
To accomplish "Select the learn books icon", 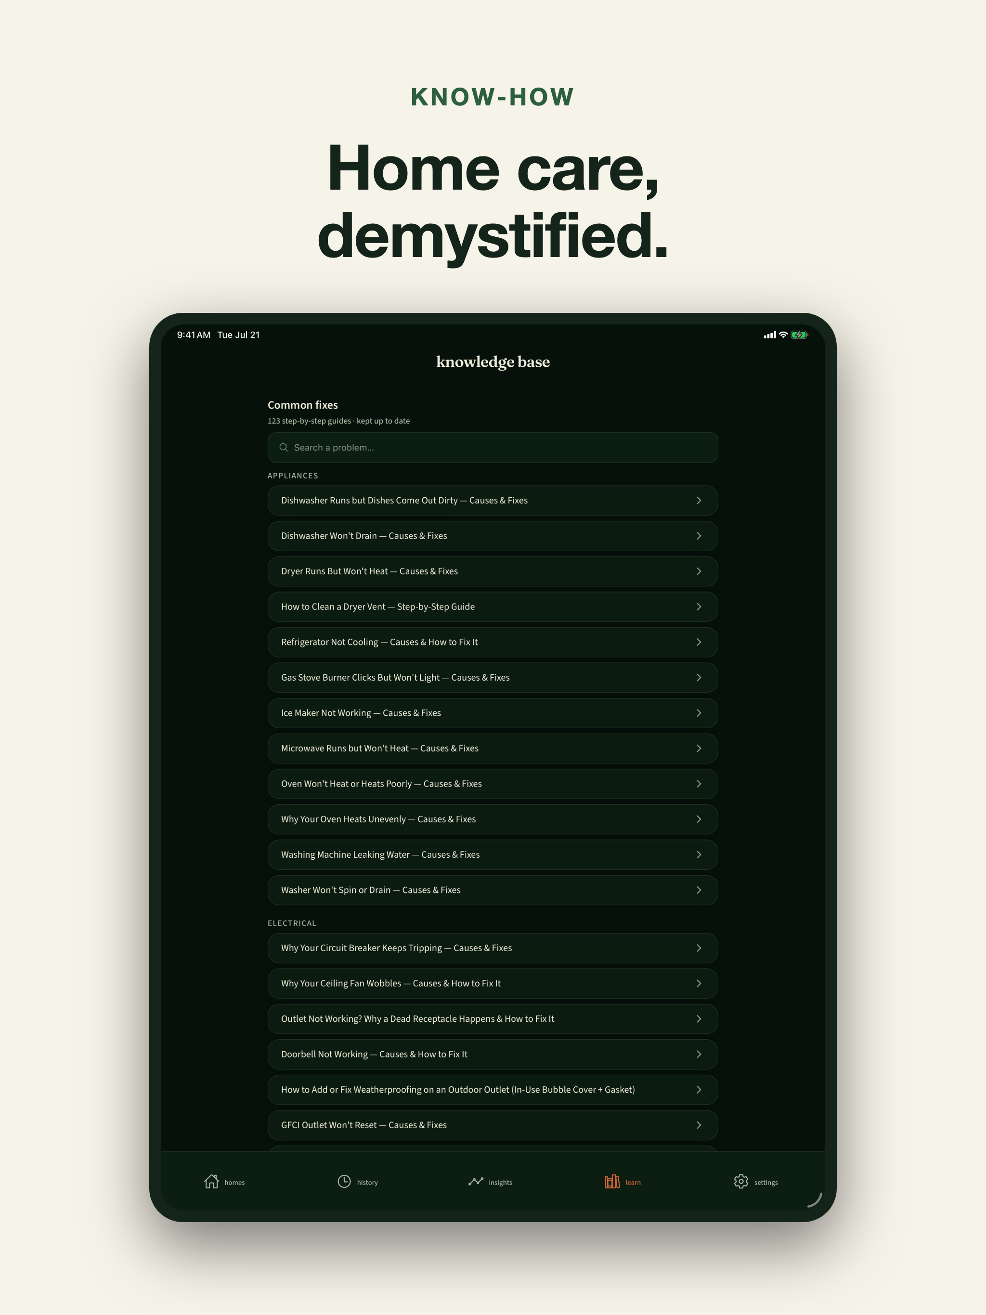I will [x=612, y=1181].
